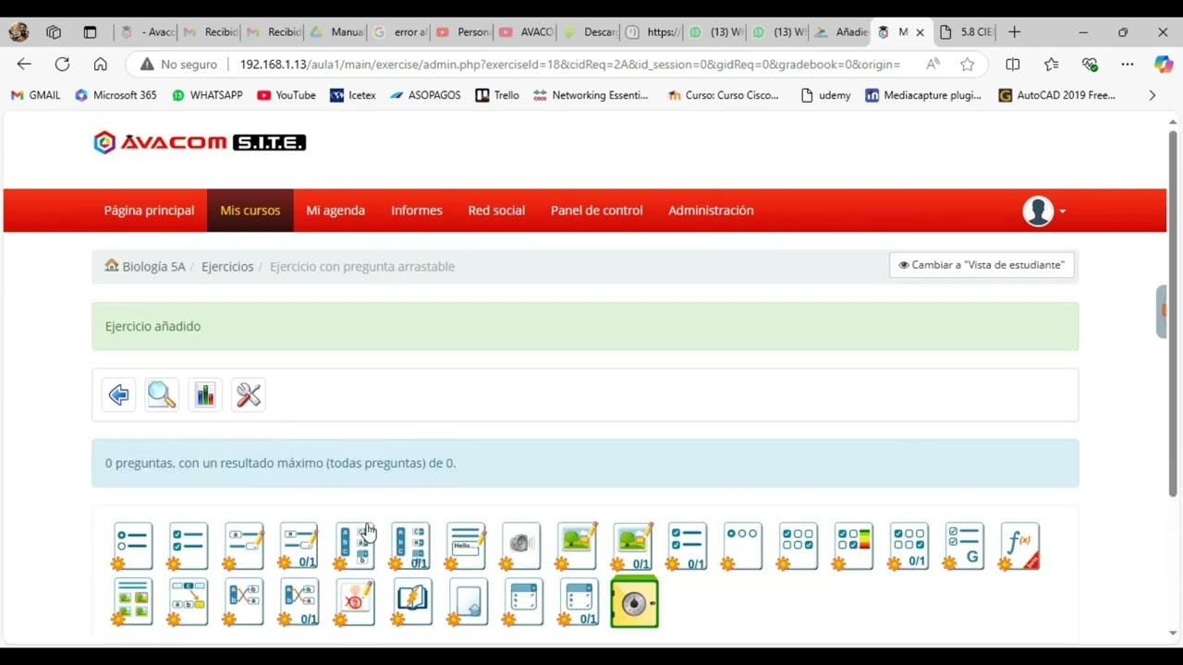1183x665 pixels.
Task: Open the Trello bookmark
Action: (x=497, y=95)
